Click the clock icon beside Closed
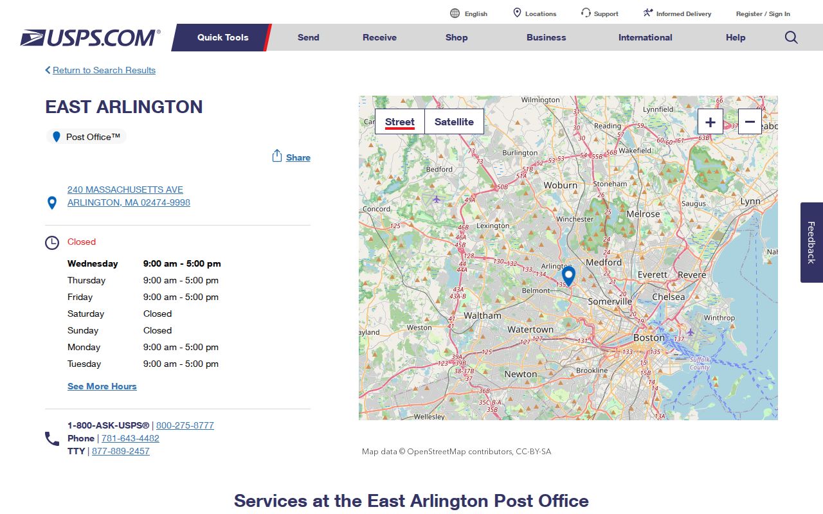The width and height of the screenshot is (823, 514). coord(52,243)
